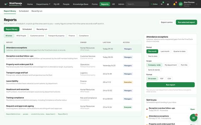Filter by Finance area
Image resolution: width=201 pixels, height=125 pixels.
click(72, 36)
